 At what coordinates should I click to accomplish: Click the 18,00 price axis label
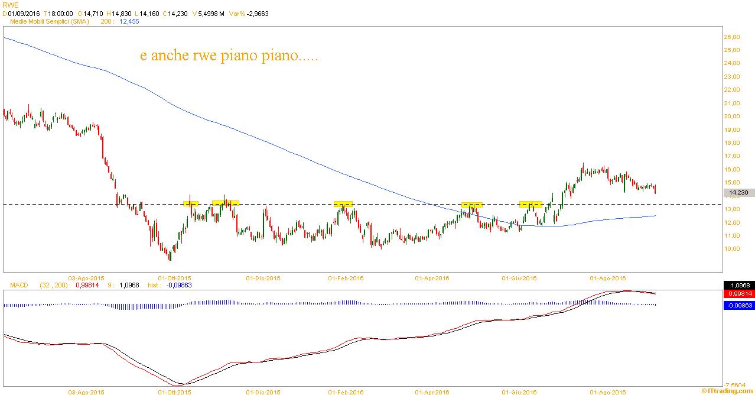pos(732,143)
